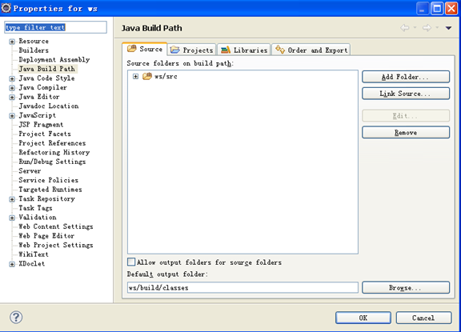The image size is (461, 332).
Task: Select Web Content Settings in the tree
Action: (x=56, y=226)
